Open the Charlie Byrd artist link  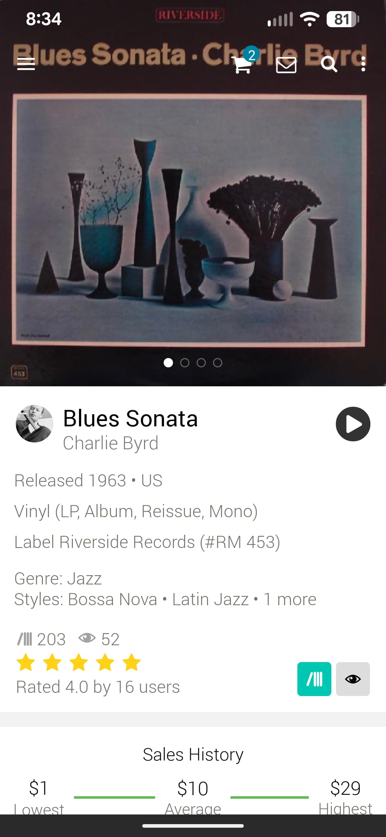coord(110,443)
